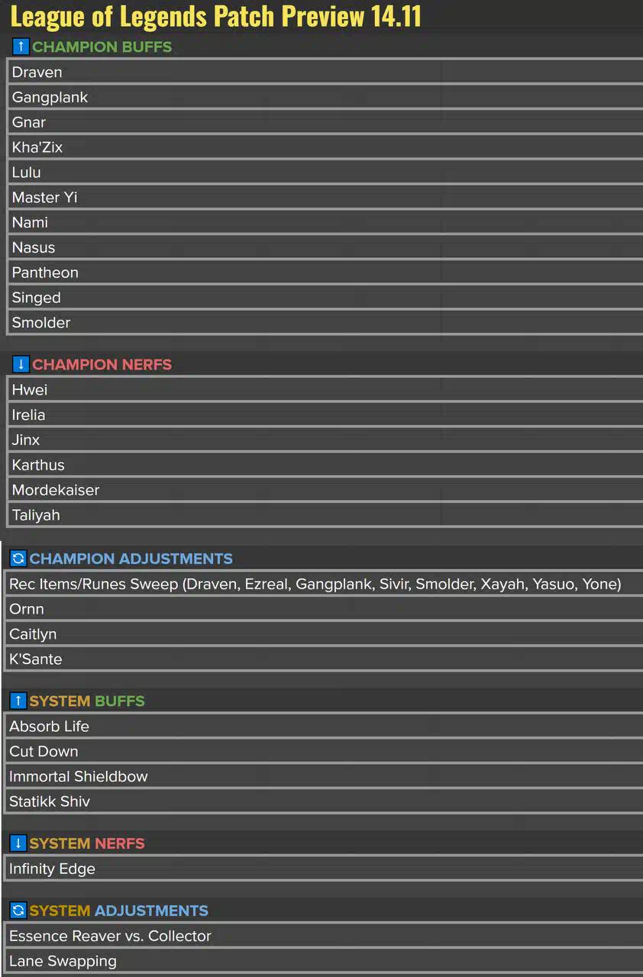The image size is (643, 977).
Task: Select the Statikk Shiv entry
Action: point(324,801)
